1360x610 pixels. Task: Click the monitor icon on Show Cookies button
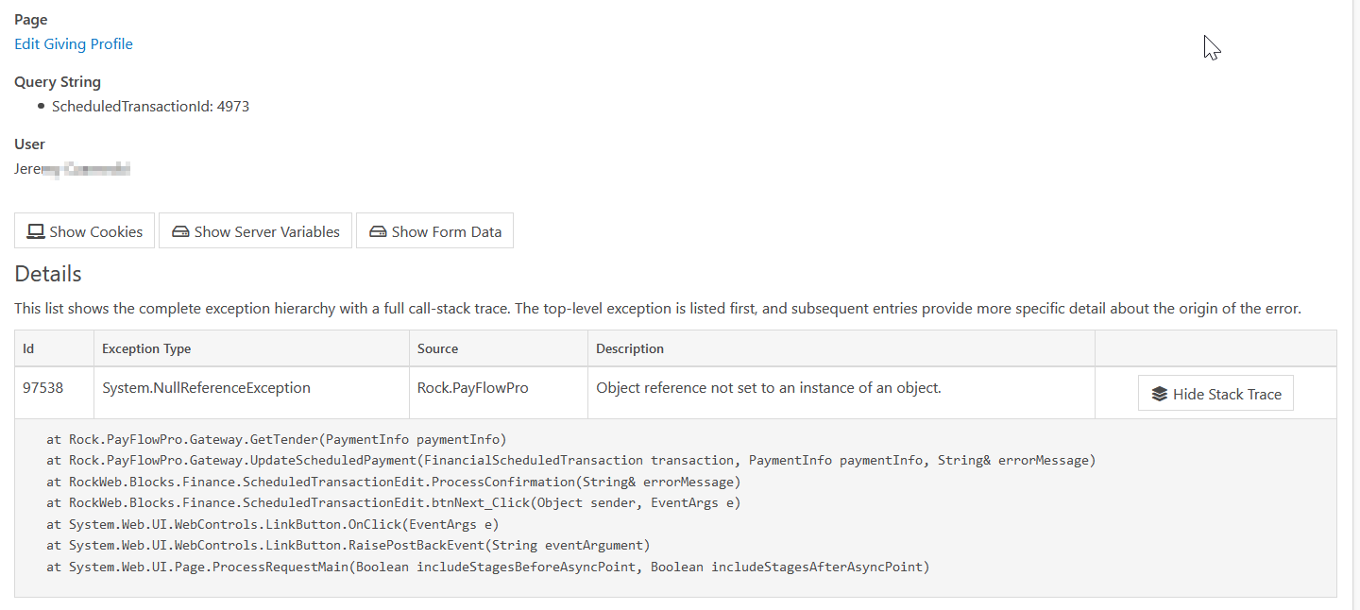pyautogui.click(x=36, y=230)
